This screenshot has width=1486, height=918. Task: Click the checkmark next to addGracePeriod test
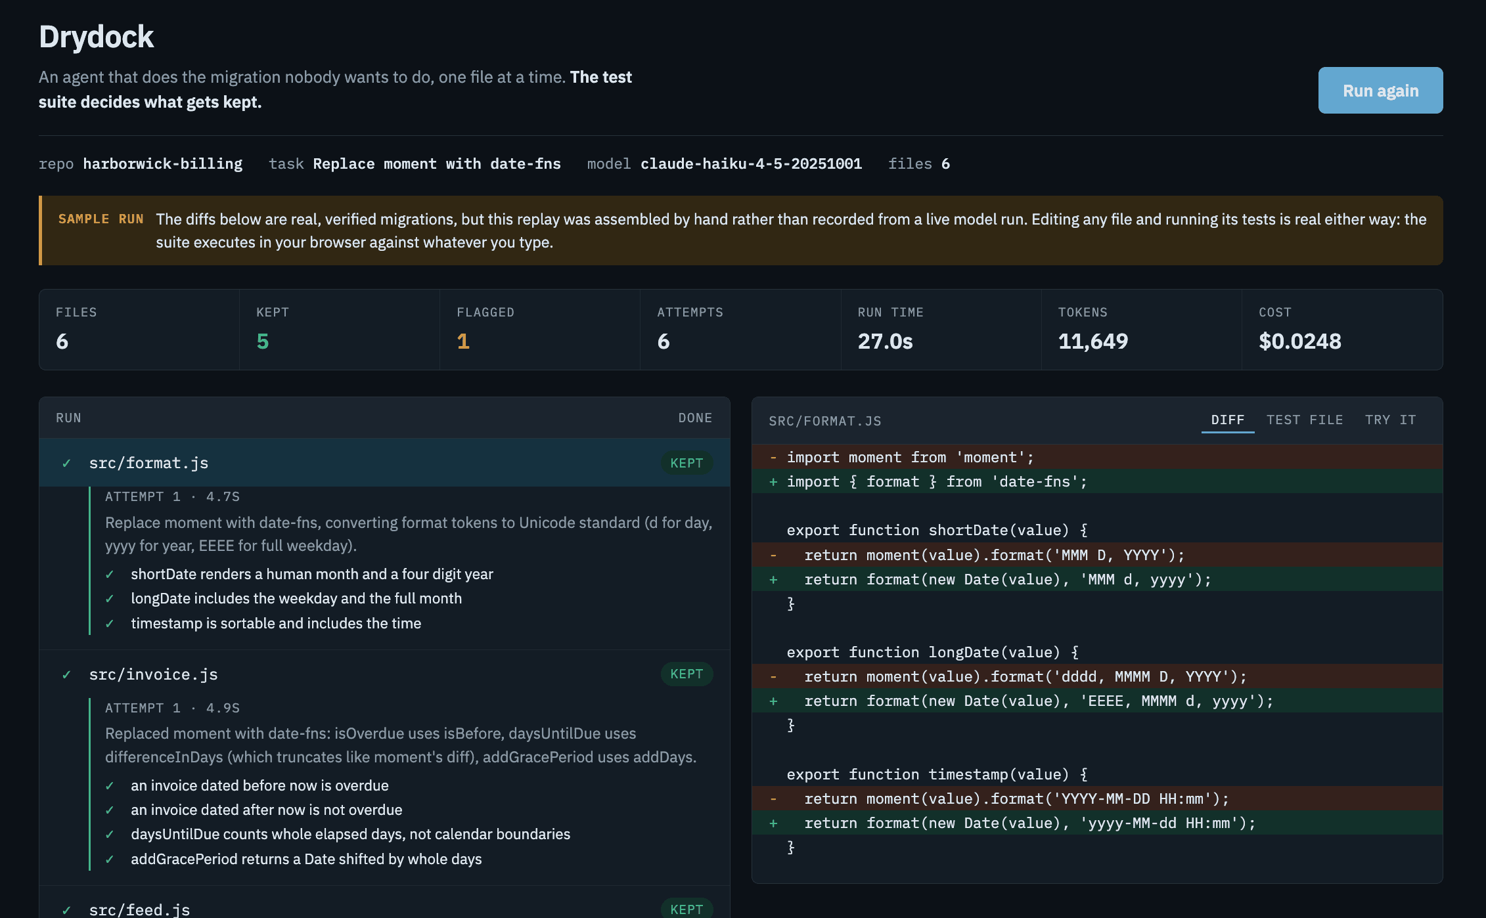[110, 860]
